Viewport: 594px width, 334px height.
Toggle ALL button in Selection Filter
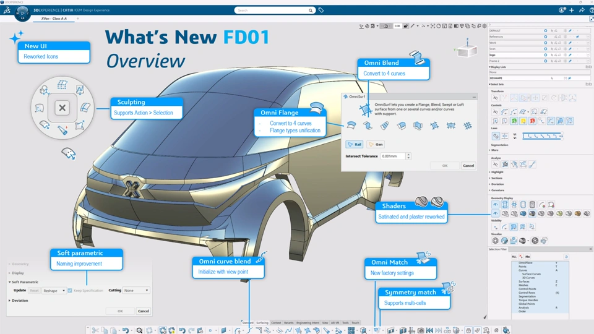pos(514,257)
